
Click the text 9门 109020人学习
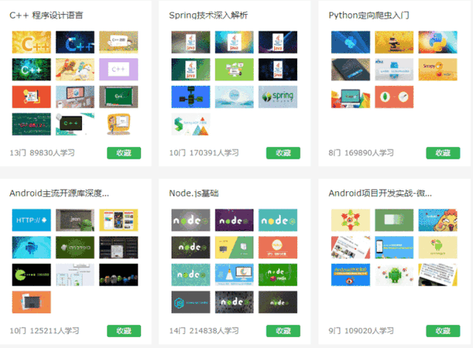(x=361, y=331)
